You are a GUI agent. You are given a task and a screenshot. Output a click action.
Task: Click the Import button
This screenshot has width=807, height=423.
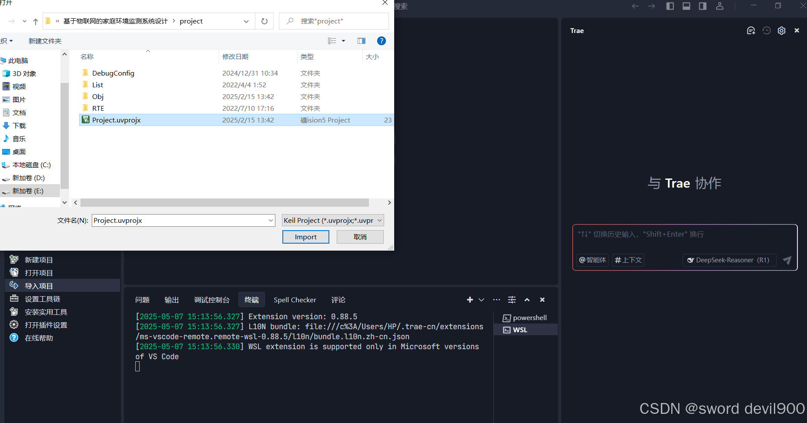(x=305, y=237)
